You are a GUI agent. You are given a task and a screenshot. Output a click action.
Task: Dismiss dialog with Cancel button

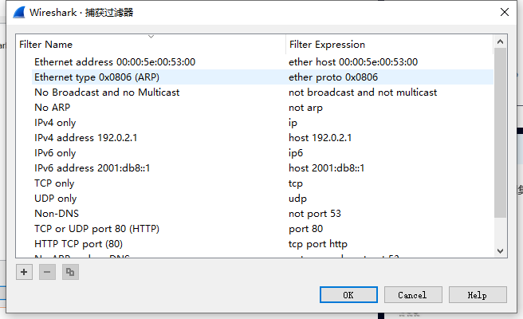click(413, 295)
